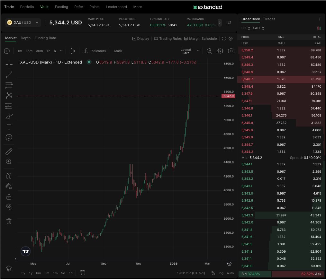Toggle auto scale mode
Screen dimensions: 326x279
click(231, 273)
